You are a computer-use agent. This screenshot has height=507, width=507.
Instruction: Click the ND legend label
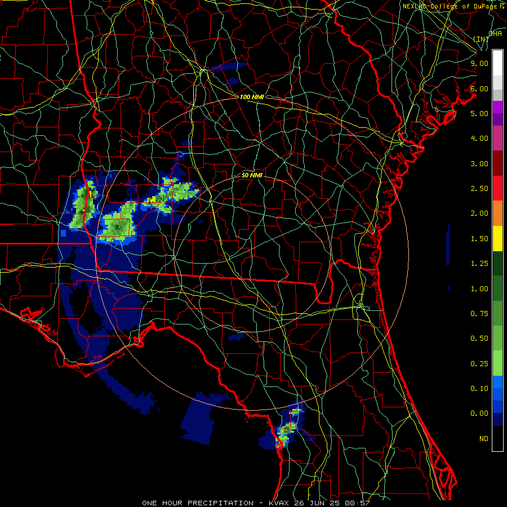484,439
